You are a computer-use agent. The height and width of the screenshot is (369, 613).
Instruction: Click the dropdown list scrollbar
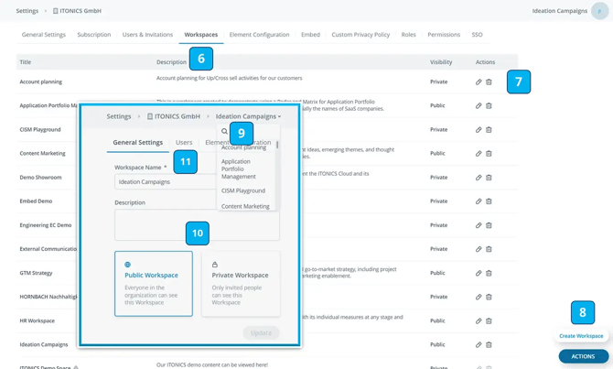[277, 146]
